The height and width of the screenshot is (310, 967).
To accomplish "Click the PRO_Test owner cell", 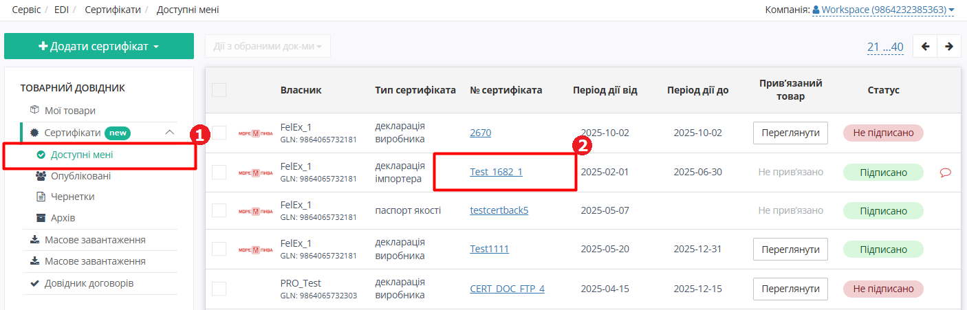I will click(319, 289).
